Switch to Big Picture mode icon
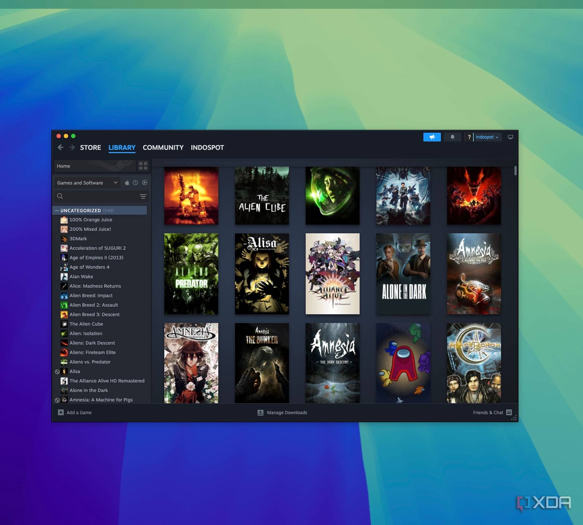The image size is (583, 525). coord(510,137)
